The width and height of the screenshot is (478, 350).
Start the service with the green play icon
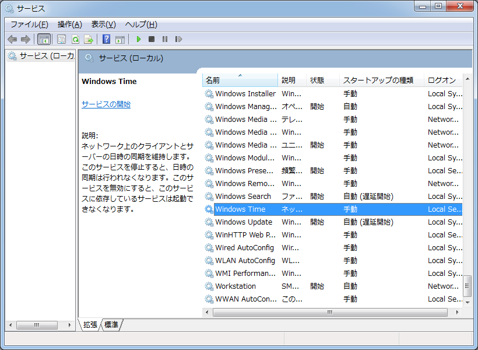139,39
